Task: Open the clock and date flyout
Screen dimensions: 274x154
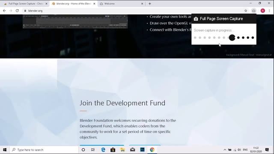Action: click(x=256, y=150)
